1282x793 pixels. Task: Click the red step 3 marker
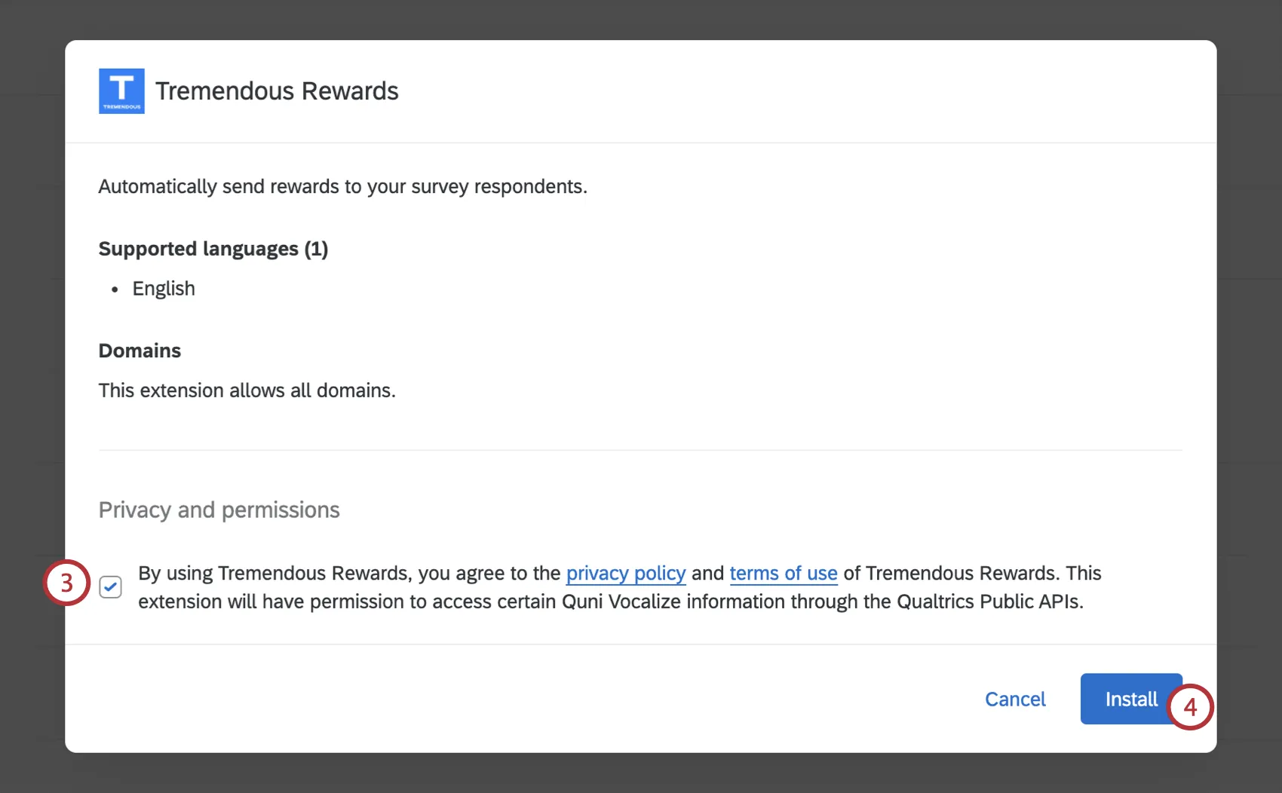66,583
